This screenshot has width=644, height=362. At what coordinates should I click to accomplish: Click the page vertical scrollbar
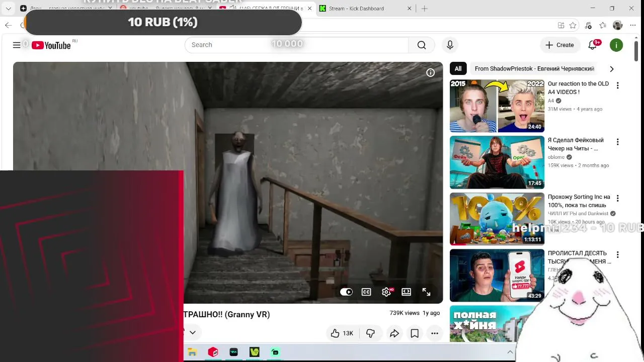click(x=636, y=50)
